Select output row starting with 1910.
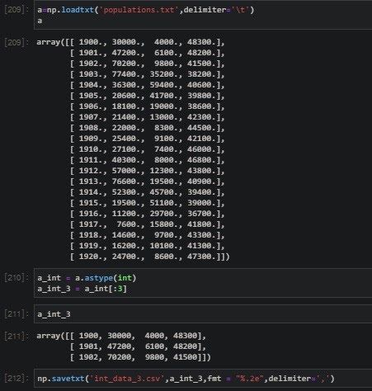The height and width of the screenshot is (391, 372). 148,149
